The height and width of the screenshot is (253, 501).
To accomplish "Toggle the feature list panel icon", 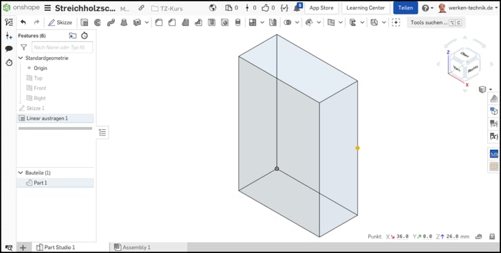I will click(9, 22).
